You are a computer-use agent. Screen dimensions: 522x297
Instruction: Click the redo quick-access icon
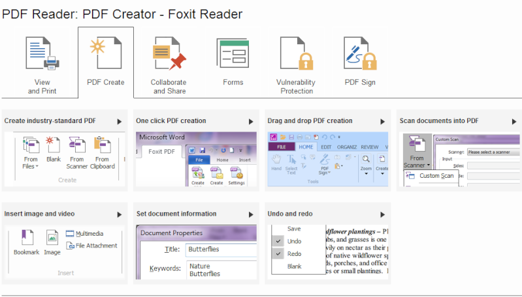coord(333,137)
